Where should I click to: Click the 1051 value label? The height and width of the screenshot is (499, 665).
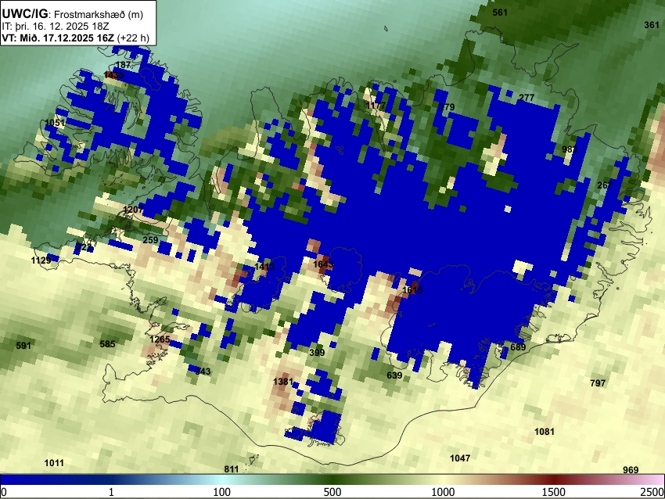(55, 123)
